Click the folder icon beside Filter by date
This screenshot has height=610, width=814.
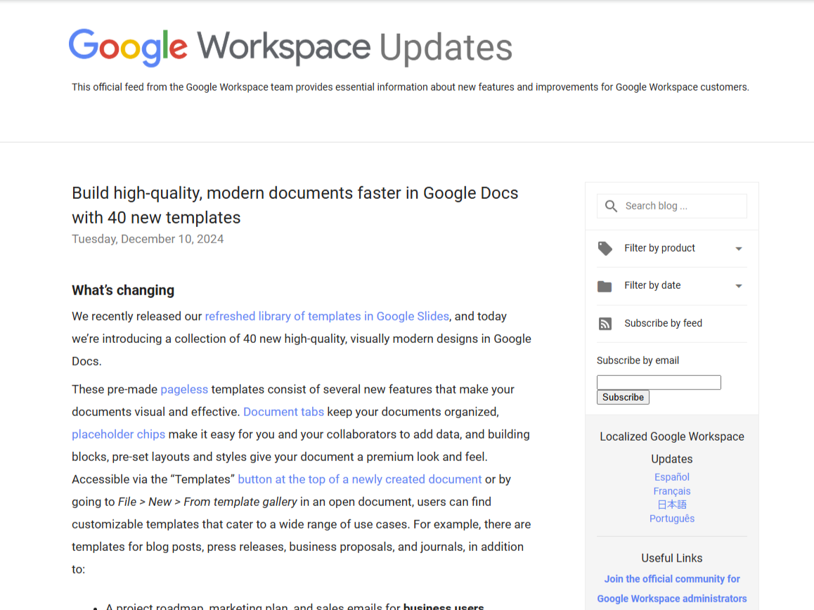[x=605, y=285]
